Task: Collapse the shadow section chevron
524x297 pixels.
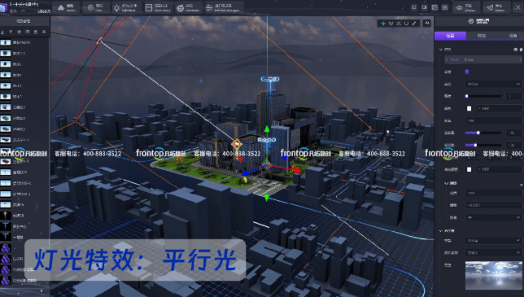Action: (446, 183)
